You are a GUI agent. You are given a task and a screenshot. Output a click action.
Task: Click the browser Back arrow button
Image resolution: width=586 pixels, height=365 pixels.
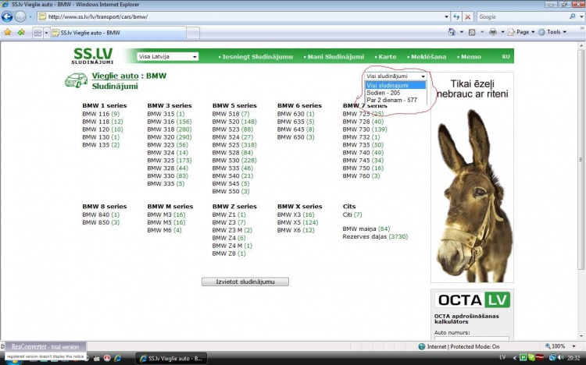(7, 17)
